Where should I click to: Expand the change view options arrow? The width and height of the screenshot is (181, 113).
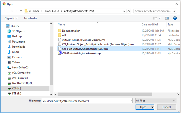pos(160,18)
